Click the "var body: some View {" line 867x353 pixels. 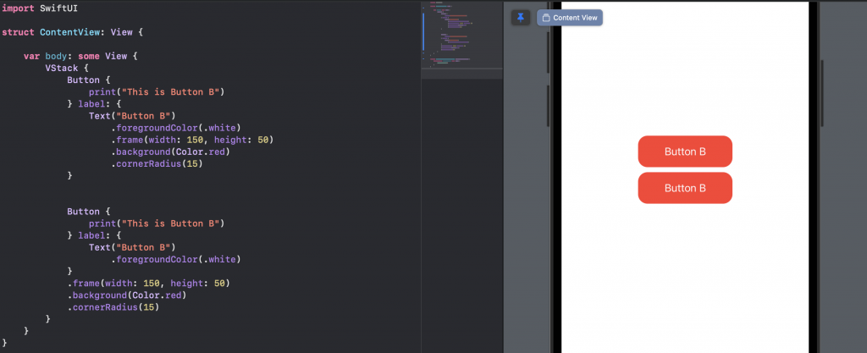[x=80, y=56]
